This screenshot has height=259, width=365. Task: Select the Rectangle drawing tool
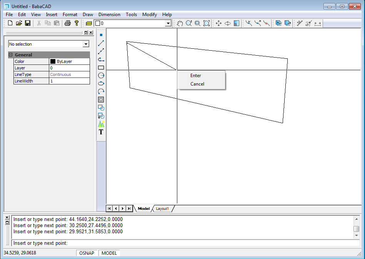(x=101, y=68)
